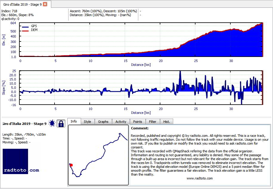Screen dimensions: 273x189
Task: Select the Activity tab
Action: point(121,122)
